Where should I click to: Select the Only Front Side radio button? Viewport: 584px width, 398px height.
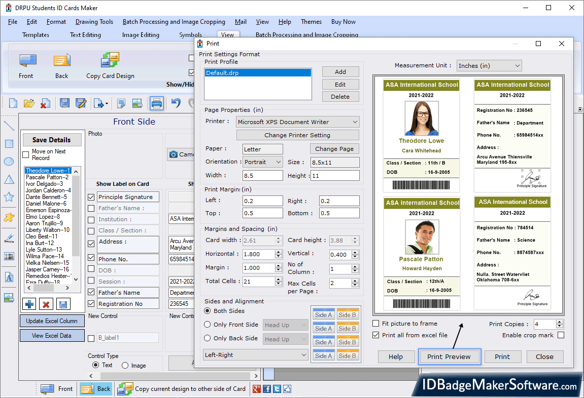point(208,324)
